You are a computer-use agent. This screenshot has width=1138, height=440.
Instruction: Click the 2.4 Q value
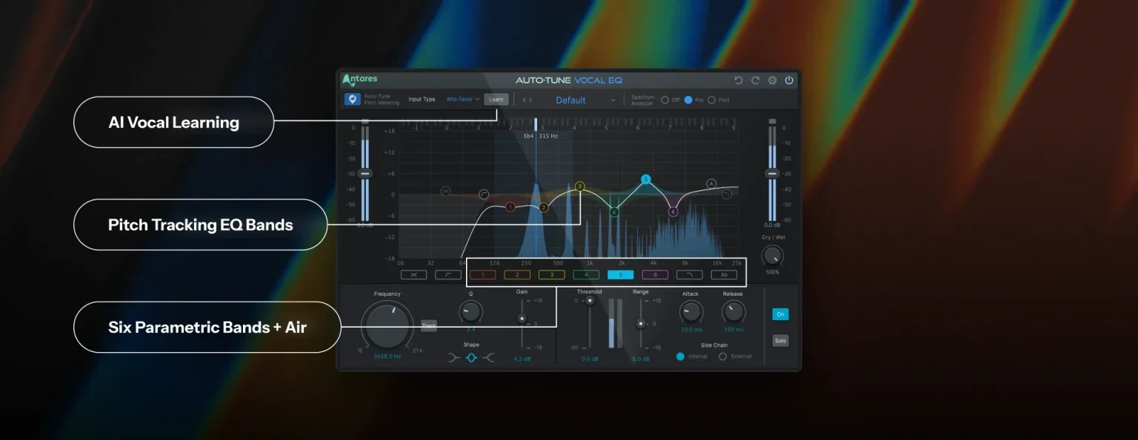pos(470,329)
